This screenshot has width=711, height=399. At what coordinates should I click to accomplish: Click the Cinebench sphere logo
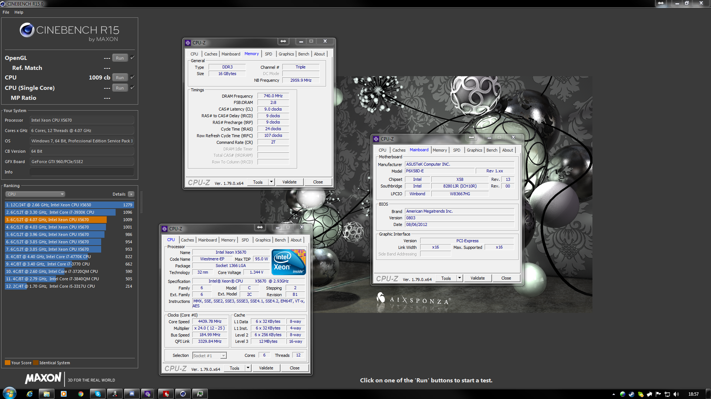pos(27,30)
